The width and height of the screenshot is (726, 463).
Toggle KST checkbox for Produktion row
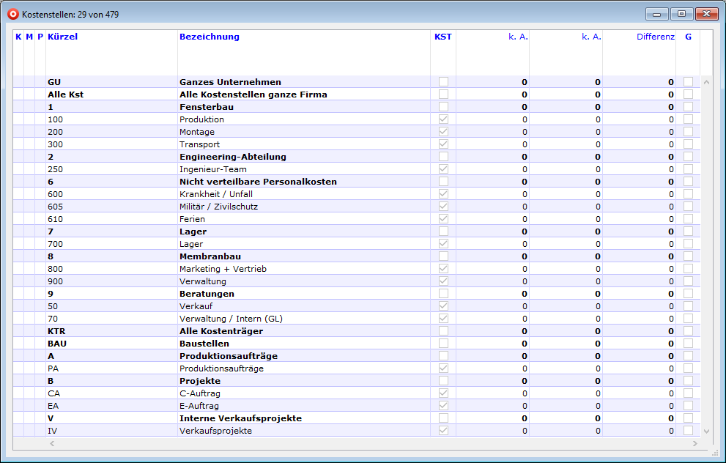(443, 119)
